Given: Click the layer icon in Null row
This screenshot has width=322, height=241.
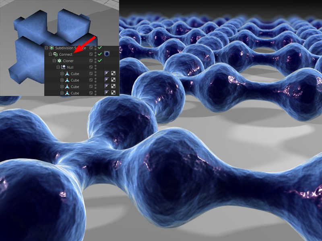Looking at the screenshot, I should 91,67.
